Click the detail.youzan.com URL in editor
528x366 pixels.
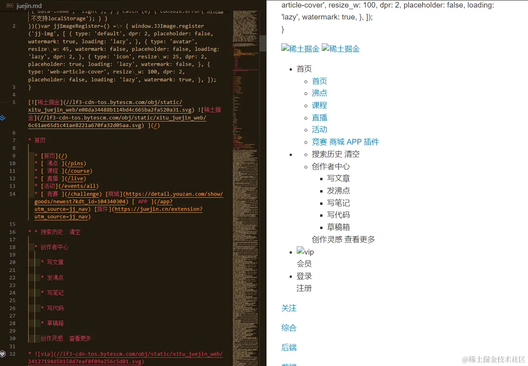coord(129,198)
